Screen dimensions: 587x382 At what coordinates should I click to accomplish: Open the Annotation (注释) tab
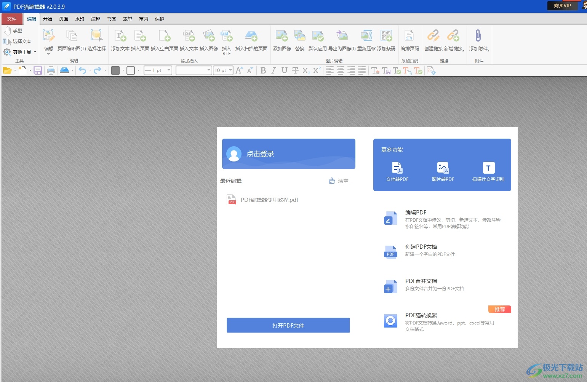pos(96,19)
